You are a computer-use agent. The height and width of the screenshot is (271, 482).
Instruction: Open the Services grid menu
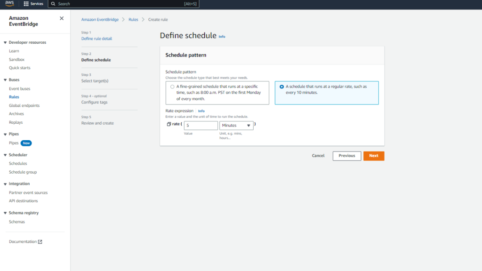coord(33,4)
